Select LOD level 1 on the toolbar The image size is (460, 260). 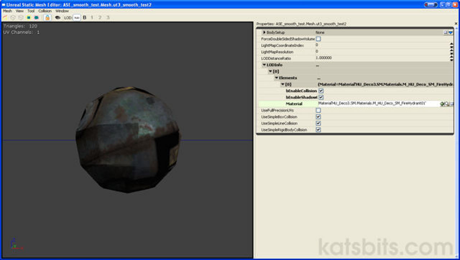[91, 17]
